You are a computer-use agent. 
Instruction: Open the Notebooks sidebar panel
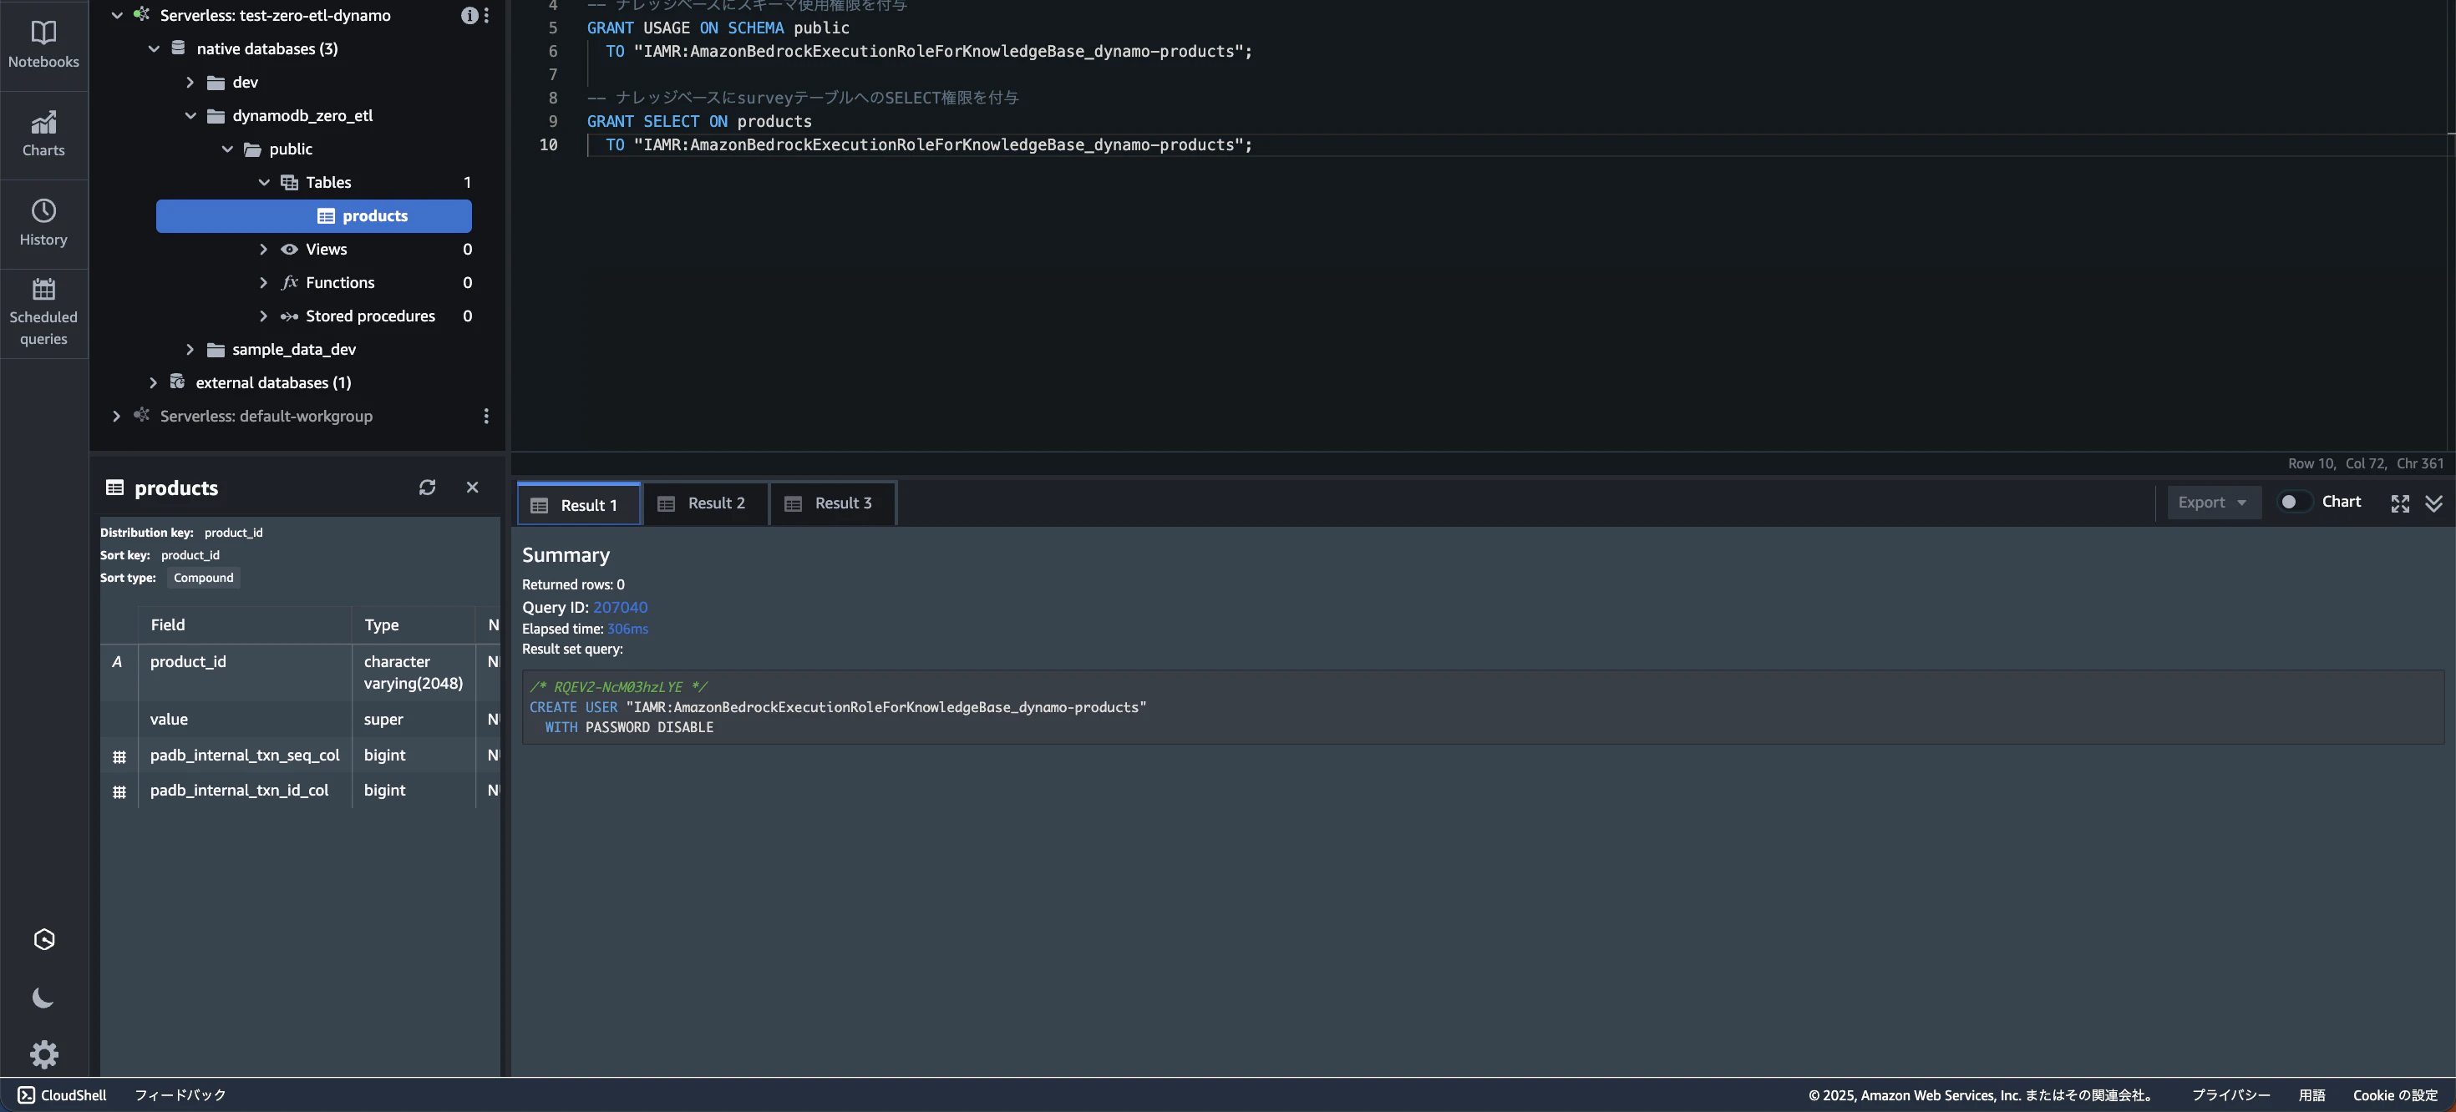click(x=43, y=44)
